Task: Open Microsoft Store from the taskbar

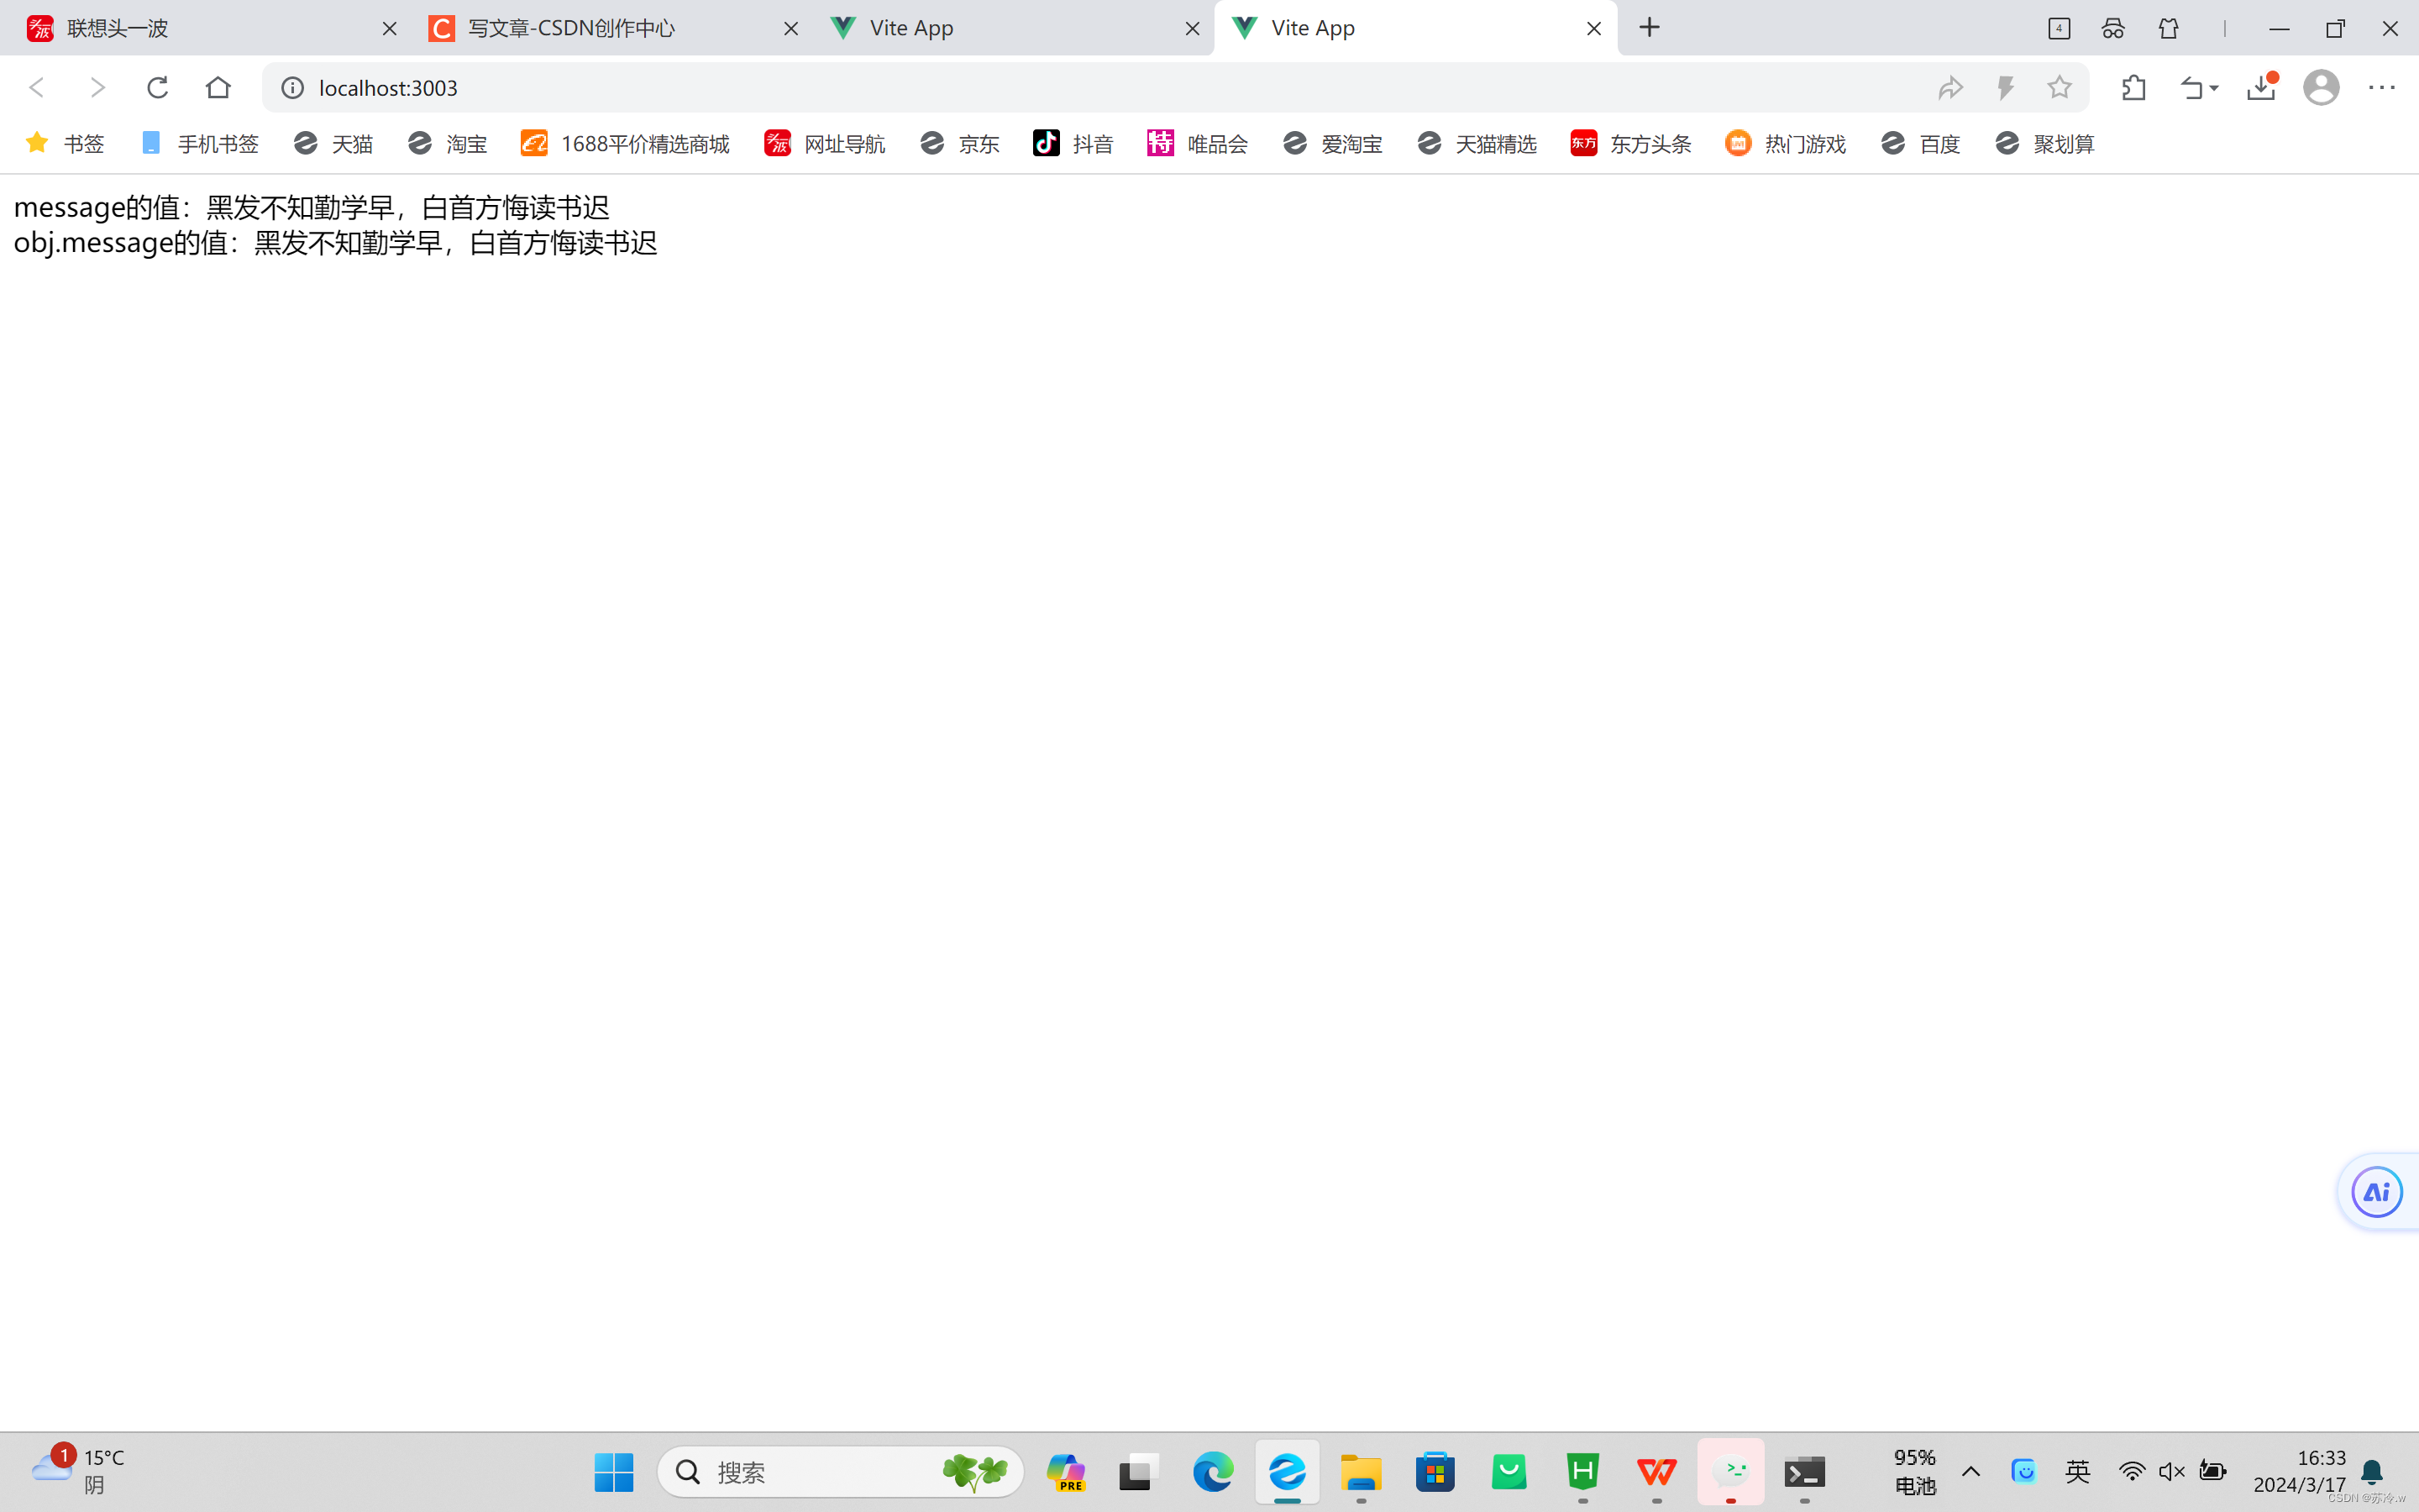Action: click(1435, 1472)
